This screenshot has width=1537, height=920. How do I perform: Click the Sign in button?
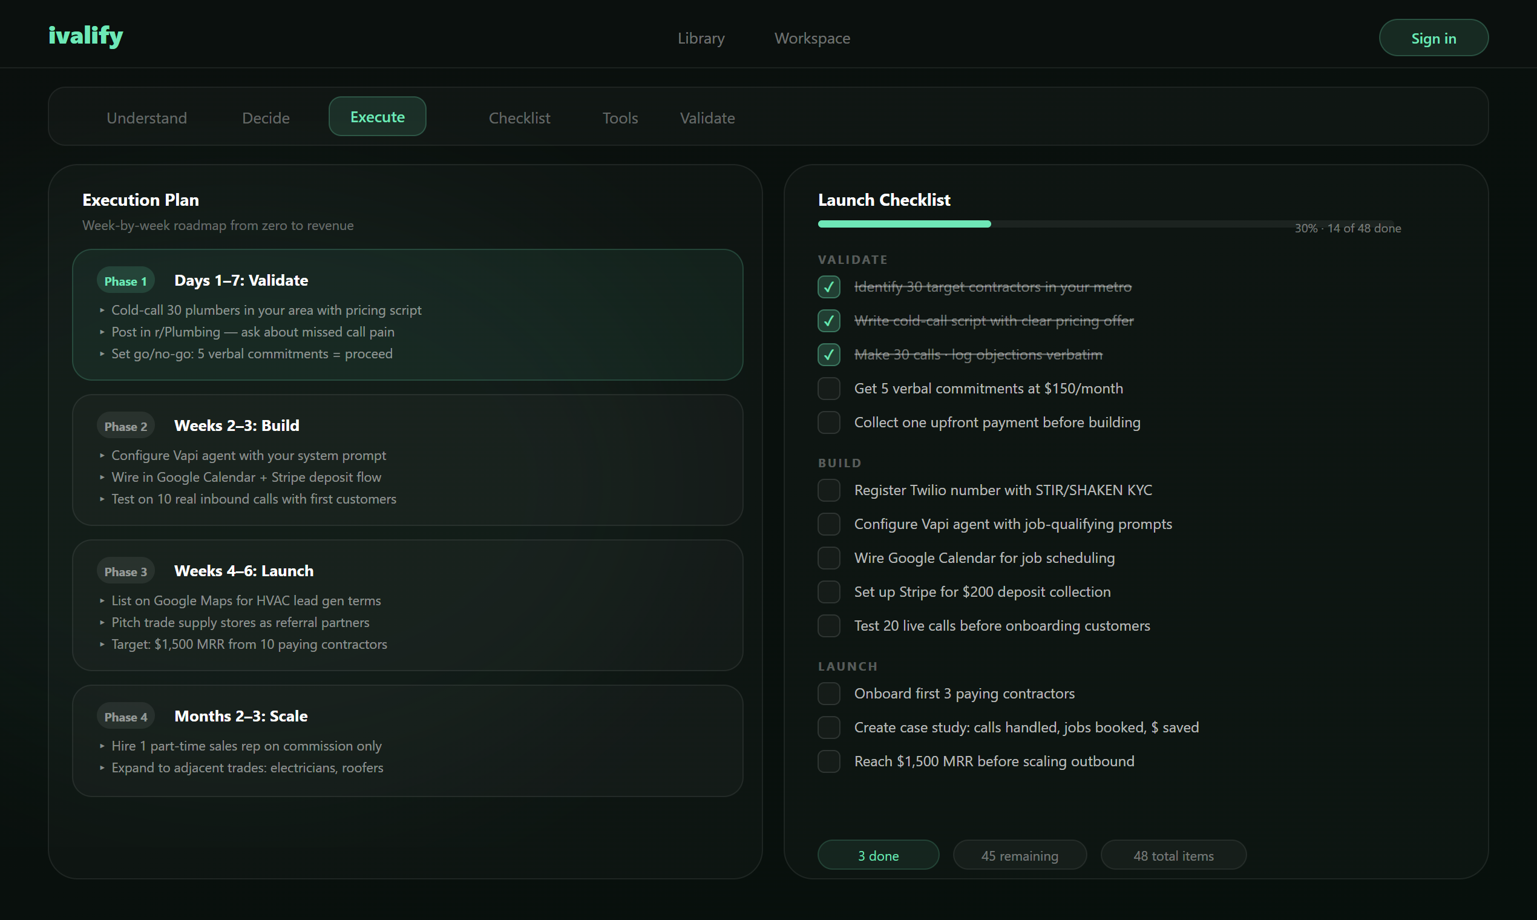coord(1433,38)
